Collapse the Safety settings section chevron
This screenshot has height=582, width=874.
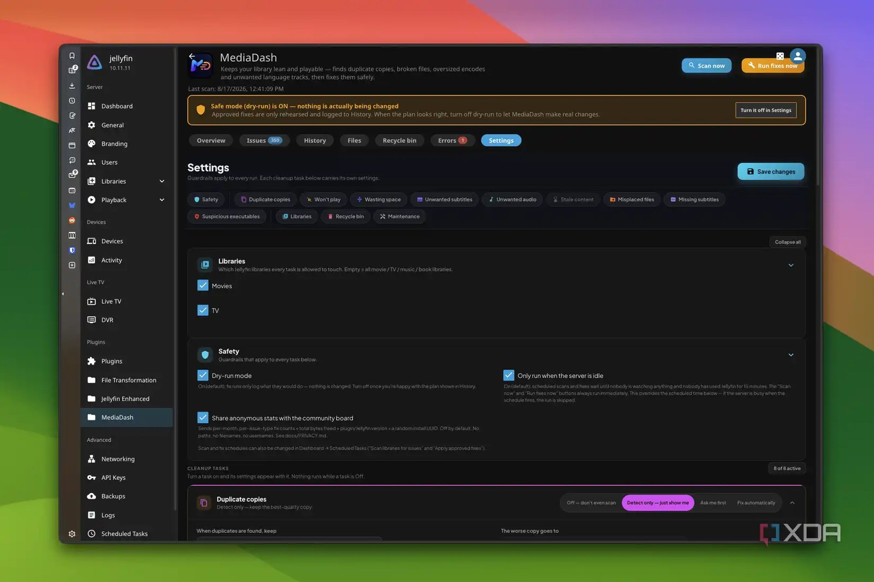click(x=790, y=355)
